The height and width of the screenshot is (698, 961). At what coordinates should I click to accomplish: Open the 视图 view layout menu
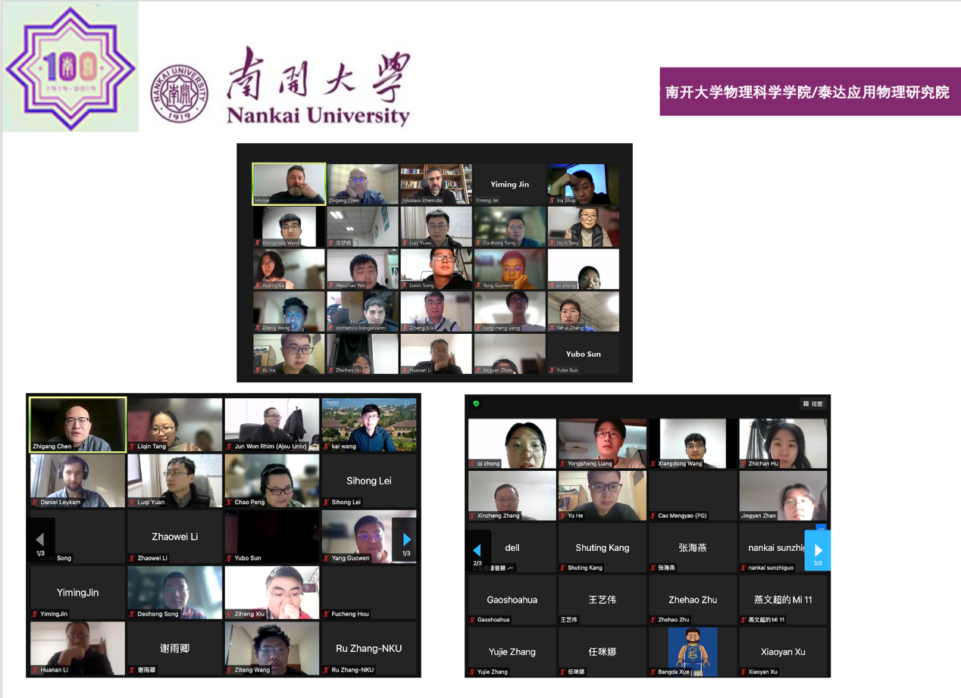click(x=812, y=404)
